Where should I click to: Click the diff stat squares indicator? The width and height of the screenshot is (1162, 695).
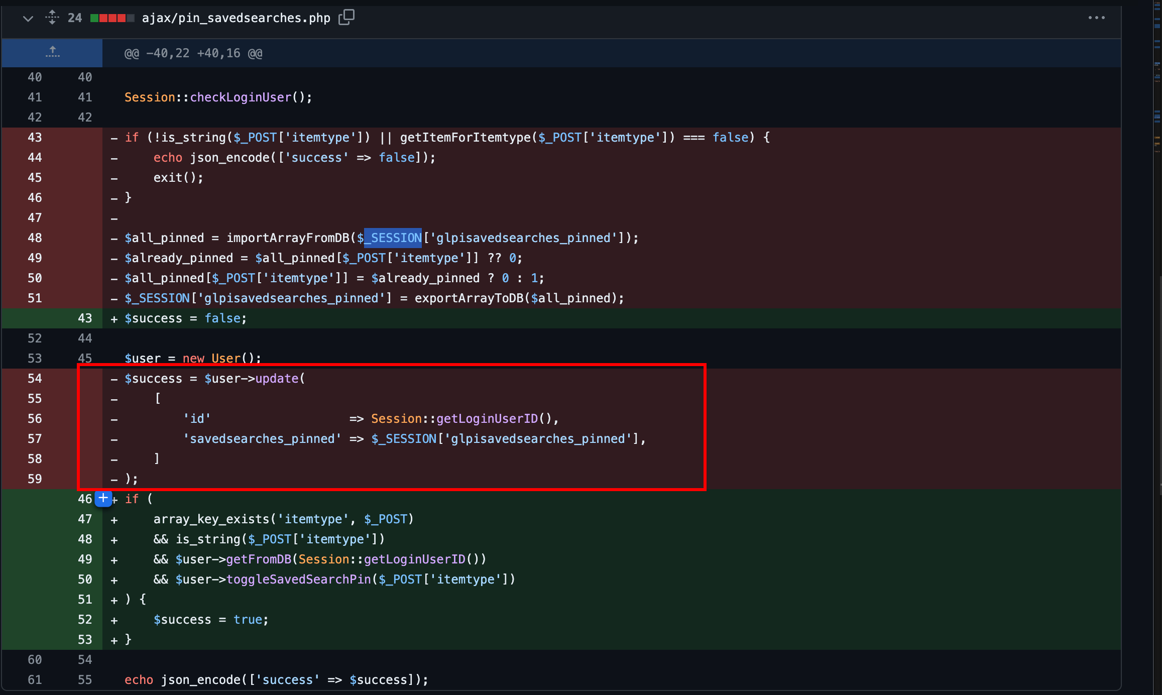(112, 18)
